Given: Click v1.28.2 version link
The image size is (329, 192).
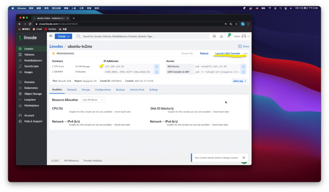Looking at the screenshot, I should 55,161.
